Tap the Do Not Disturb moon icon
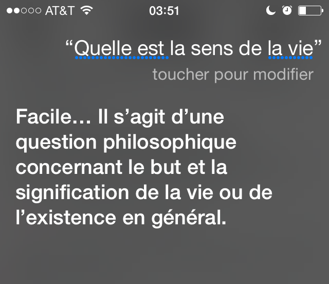The image size is (329, 284). 271,10
